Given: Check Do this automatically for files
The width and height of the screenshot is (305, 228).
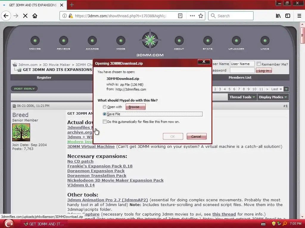Looking at the screenshot, I should coord(105,121).
